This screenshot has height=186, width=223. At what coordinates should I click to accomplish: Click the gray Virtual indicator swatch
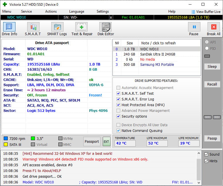pyautogui.click(x=33, y=145)
